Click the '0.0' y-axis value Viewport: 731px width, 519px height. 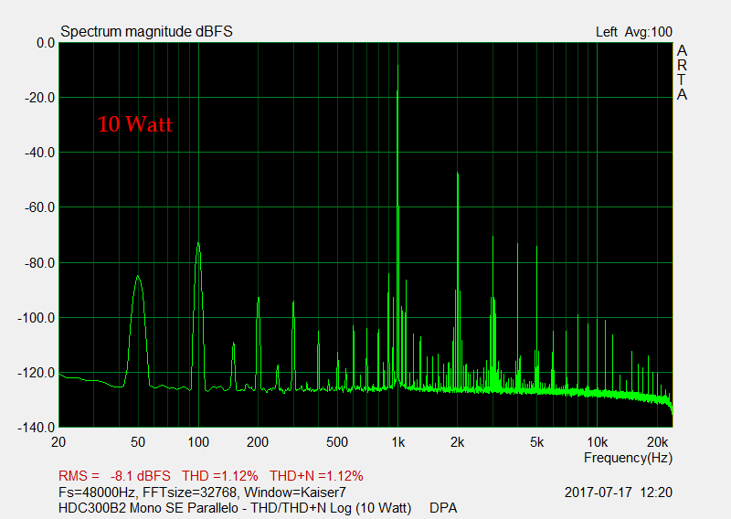click(x=46, y=43)
